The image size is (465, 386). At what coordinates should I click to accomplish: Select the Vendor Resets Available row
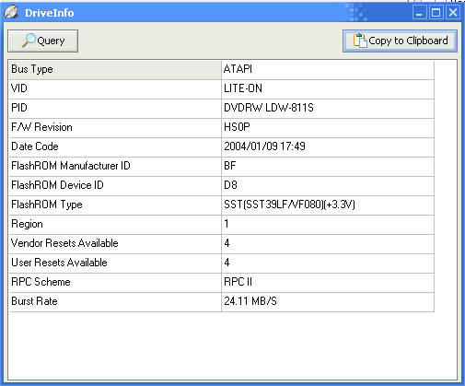point(222,243)
